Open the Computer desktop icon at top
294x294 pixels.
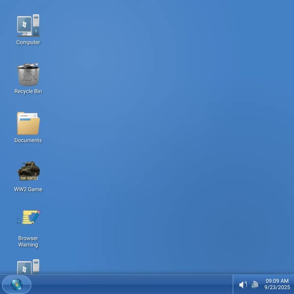coord(28,25)
